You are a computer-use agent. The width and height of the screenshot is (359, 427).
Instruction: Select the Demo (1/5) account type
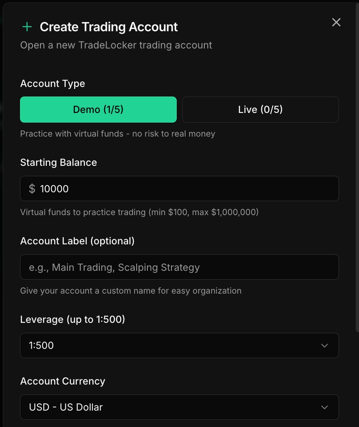pos(98,109)
